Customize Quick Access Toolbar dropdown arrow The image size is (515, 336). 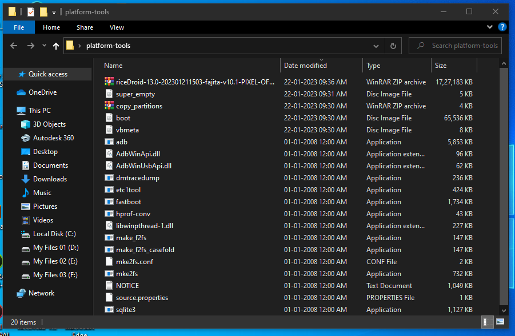(54, 12)
